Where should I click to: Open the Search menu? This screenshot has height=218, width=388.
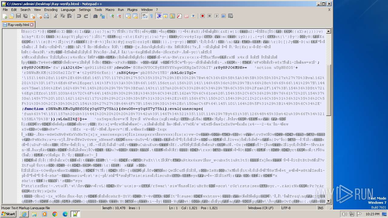25,10
